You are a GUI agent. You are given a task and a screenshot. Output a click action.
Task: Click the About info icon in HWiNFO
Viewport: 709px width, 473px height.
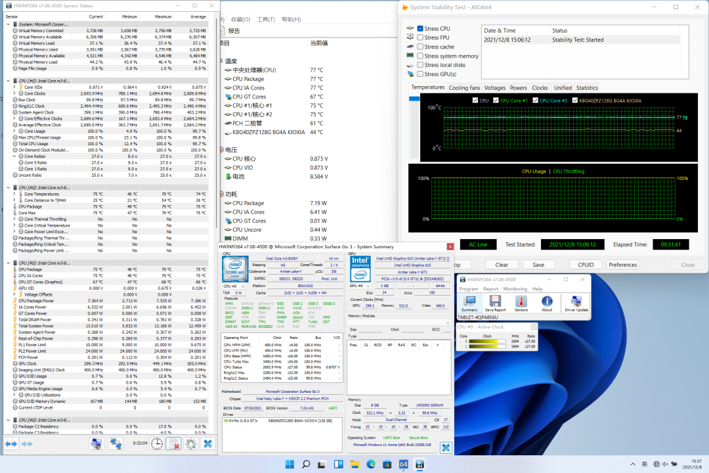tap(547, 302)
